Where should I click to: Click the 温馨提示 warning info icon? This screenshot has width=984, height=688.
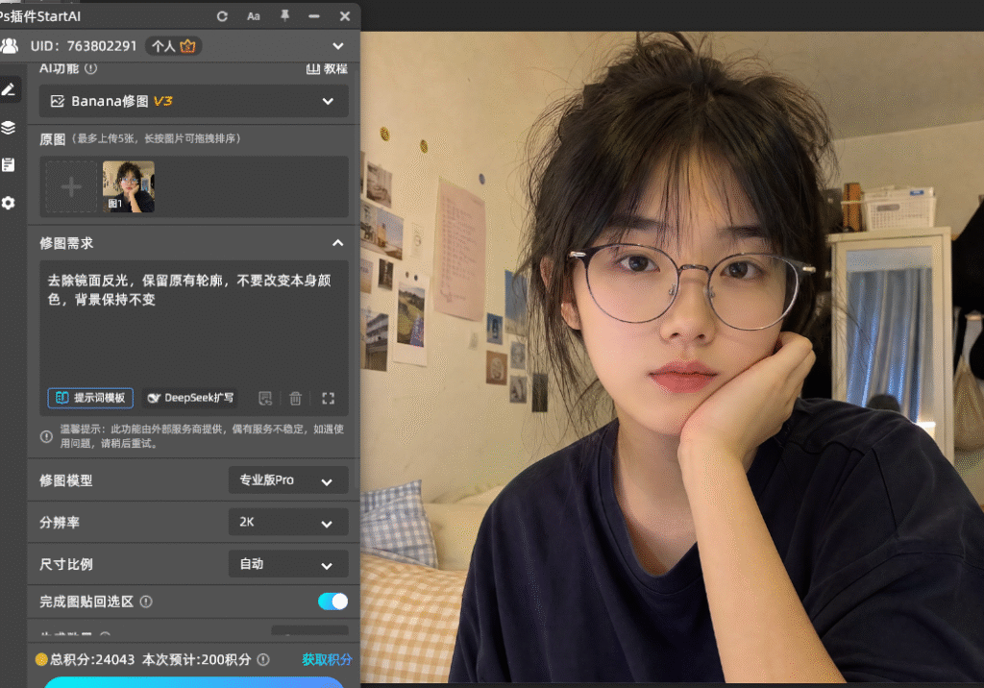pyautogui.click(x=46, y=436)
